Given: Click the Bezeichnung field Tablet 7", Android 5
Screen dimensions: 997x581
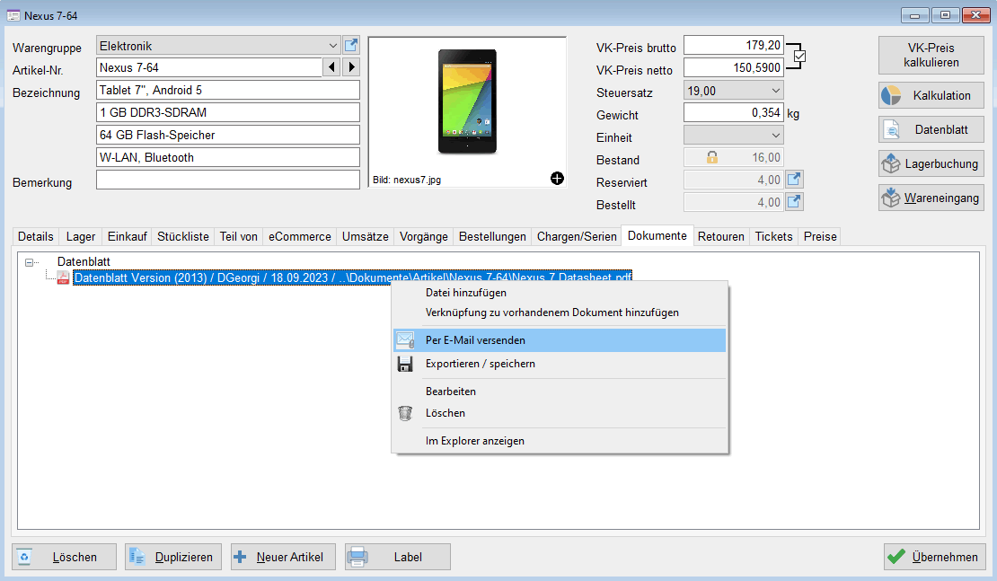Looking at the screenshot, I should [x=227, y=90].
